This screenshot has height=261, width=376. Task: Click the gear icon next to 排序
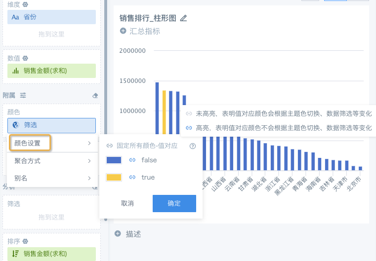coord(25,241)
